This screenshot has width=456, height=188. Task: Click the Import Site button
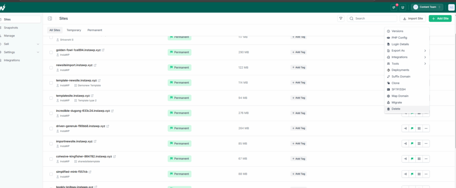click(x=413, y=18)
